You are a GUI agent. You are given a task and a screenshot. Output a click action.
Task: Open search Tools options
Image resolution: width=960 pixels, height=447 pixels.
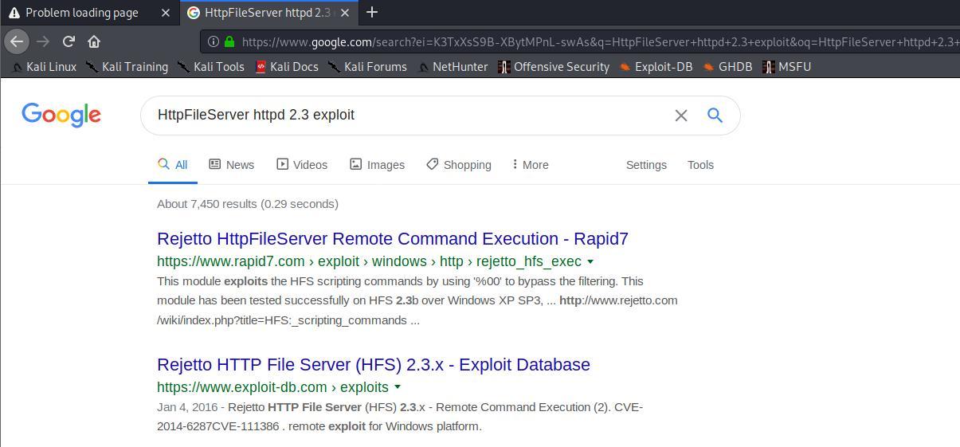click(700, 165)
